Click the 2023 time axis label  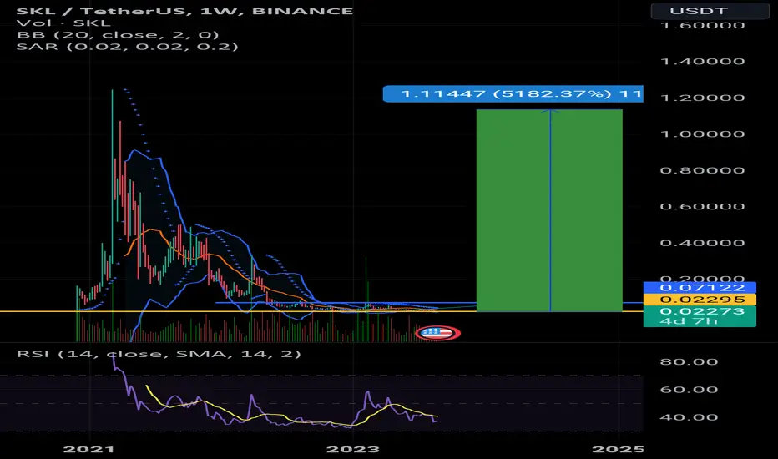point(353,450)
